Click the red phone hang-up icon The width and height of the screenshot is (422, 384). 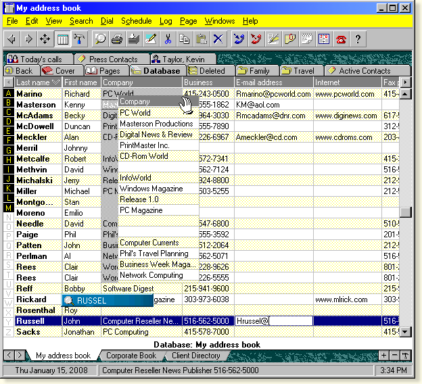(x=256, y=39)
